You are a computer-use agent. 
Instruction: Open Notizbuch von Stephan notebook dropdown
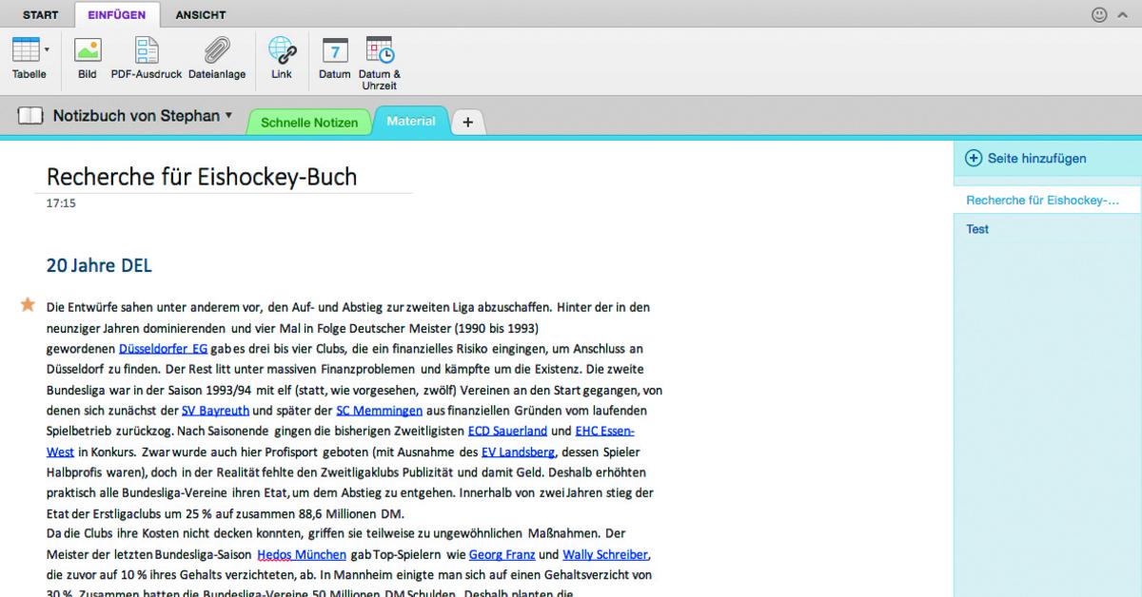click(x=143, y=116)
